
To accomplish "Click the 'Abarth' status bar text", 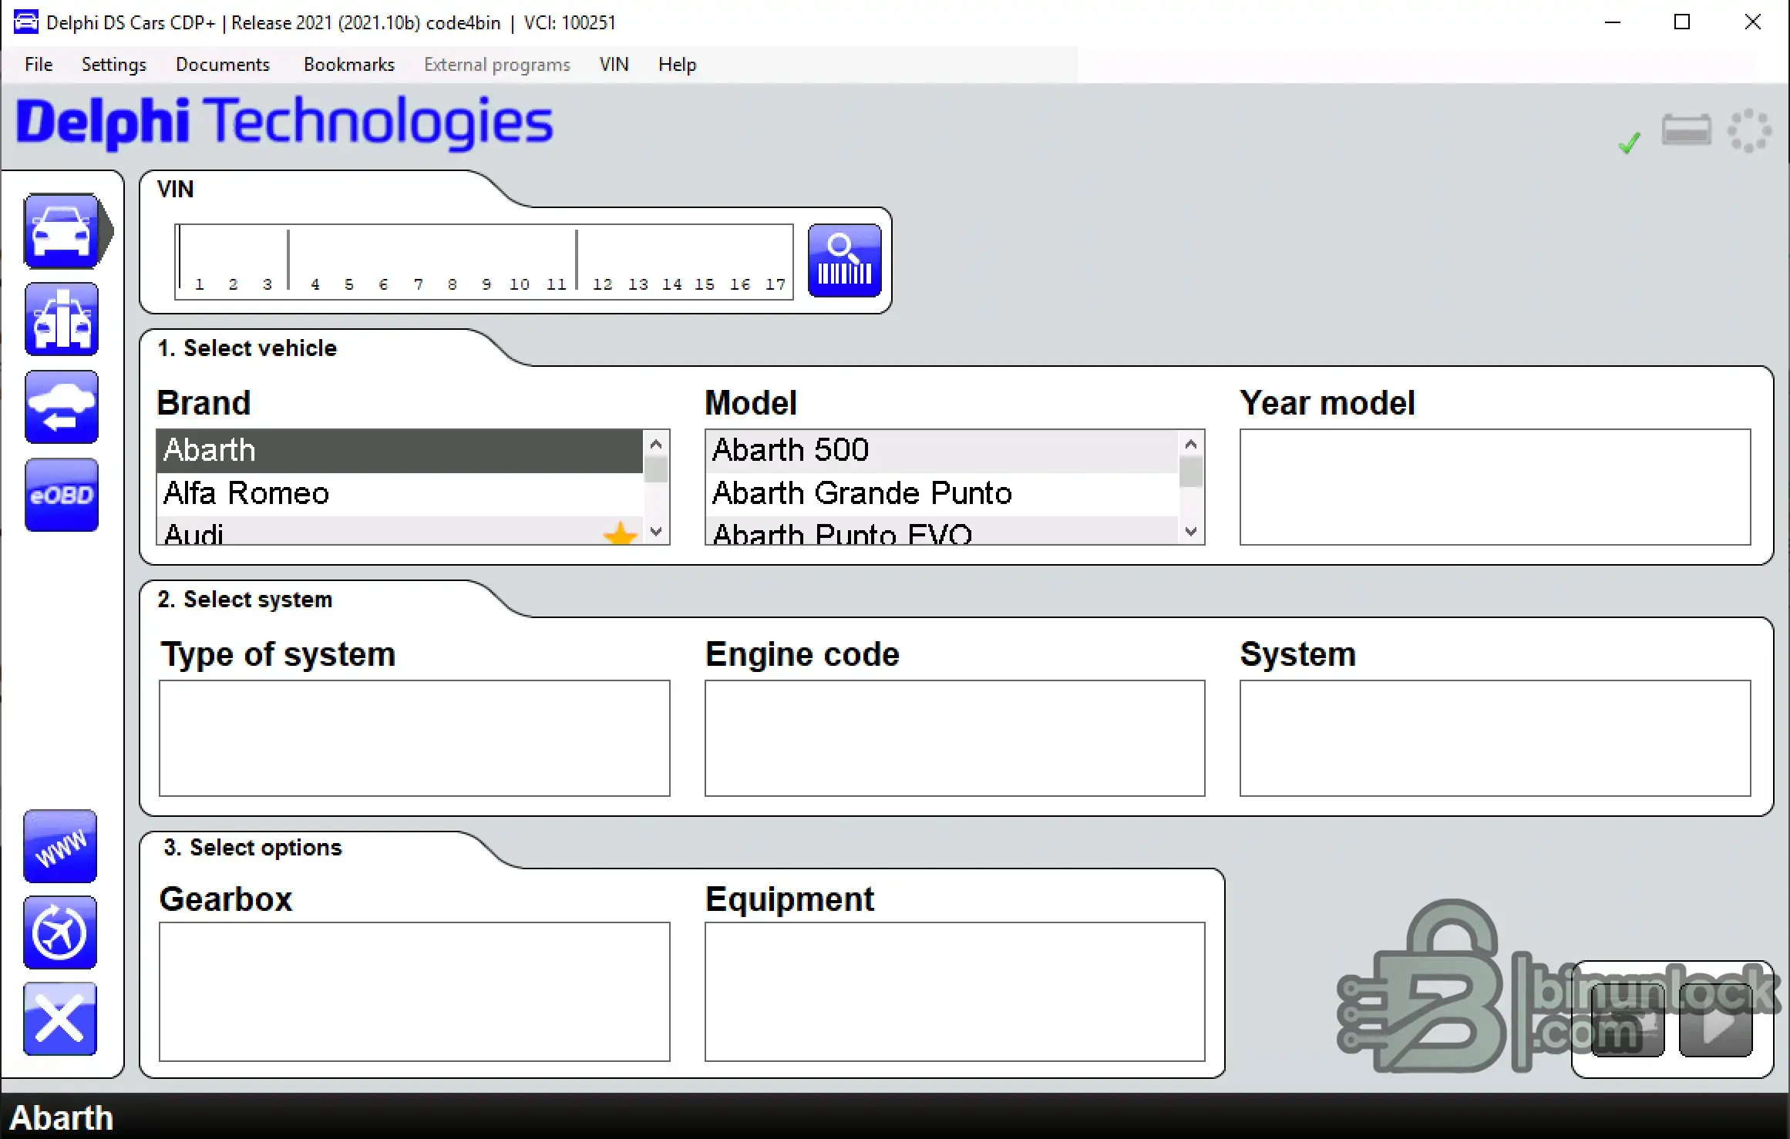I will coord(62,1117).
